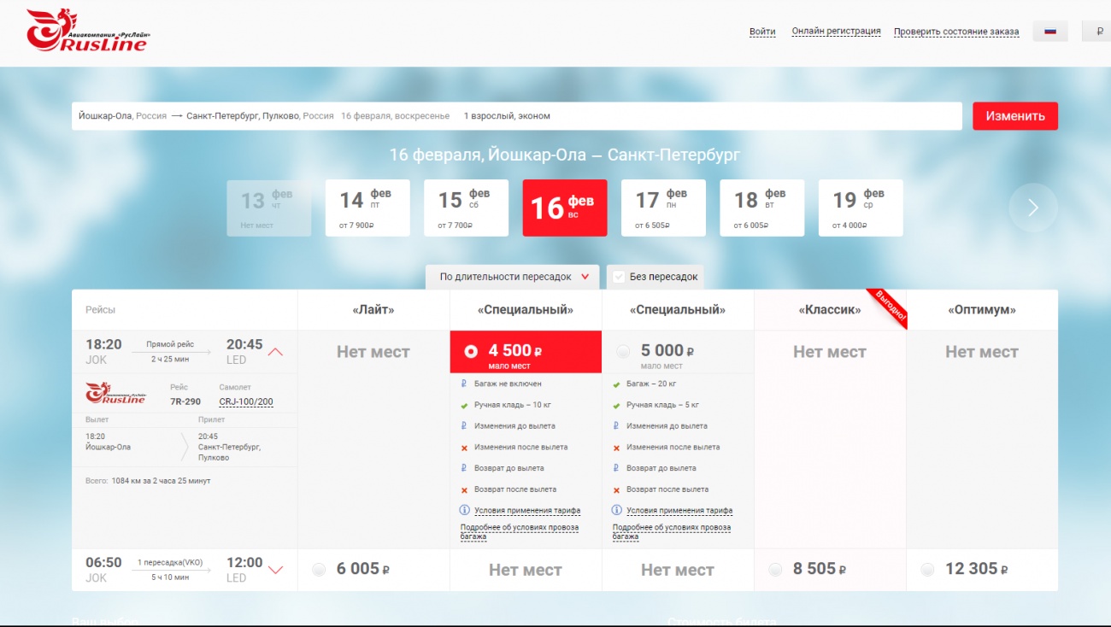Open the ruble currency selector
Image resolution: width=1111 pixels, height=627 pixels.
(x=1098, y=32)
